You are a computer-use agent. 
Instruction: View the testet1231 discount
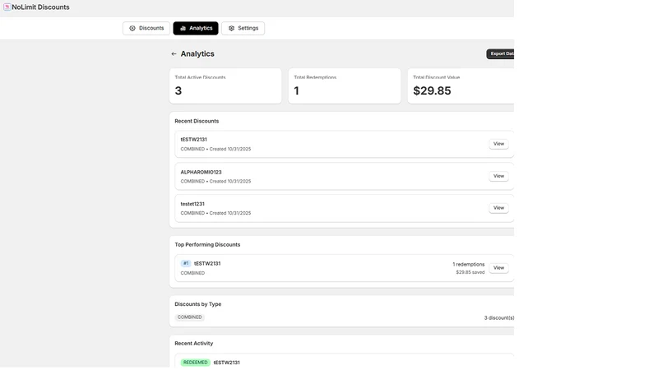pyautogui.click(x=498, y=208)
